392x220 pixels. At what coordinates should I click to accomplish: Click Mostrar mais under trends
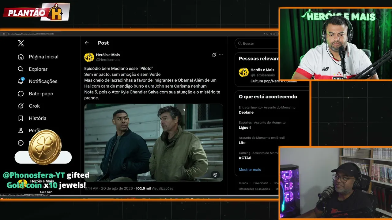point(250,170)
